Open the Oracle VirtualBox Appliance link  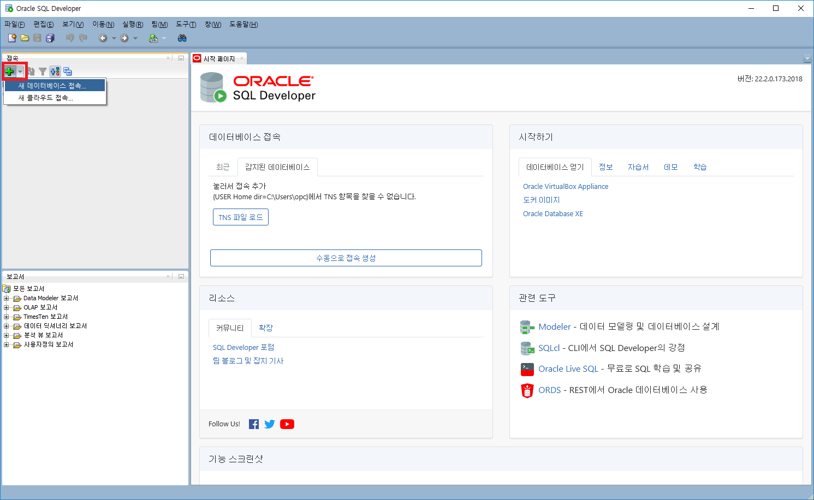tap(566, 187)
